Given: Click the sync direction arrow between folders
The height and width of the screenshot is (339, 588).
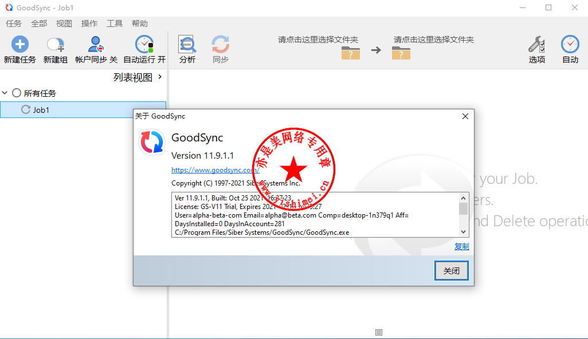Looking at the screenshot, I should tap(376, 50).
